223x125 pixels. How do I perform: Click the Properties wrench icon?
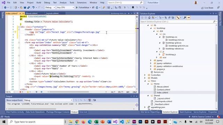(x=185, y=18)
